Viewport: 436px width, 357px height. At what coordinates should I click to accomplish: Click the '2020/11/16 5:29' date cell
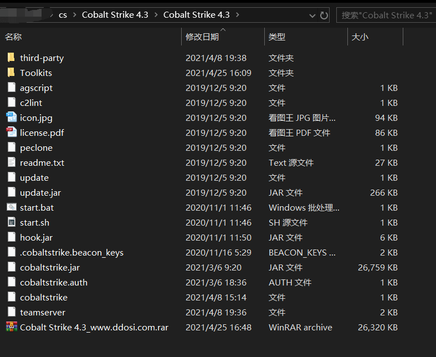pyautogui.click(x=218, y=252)
